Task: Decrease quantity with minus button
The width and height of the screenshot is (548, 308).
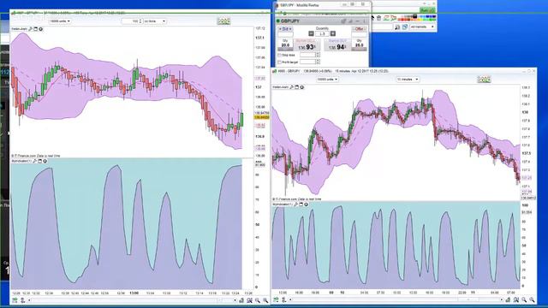Action: pyautogui.click(x=311, y=34)
